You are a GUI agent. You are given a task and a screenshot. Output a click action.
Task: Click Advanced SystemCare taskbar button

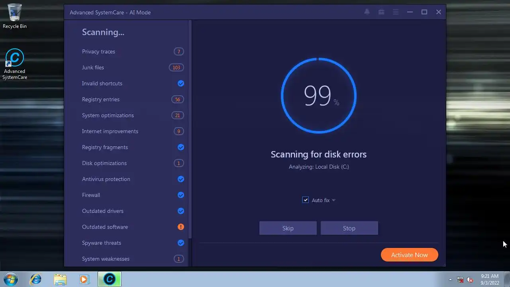click(110, 279)
